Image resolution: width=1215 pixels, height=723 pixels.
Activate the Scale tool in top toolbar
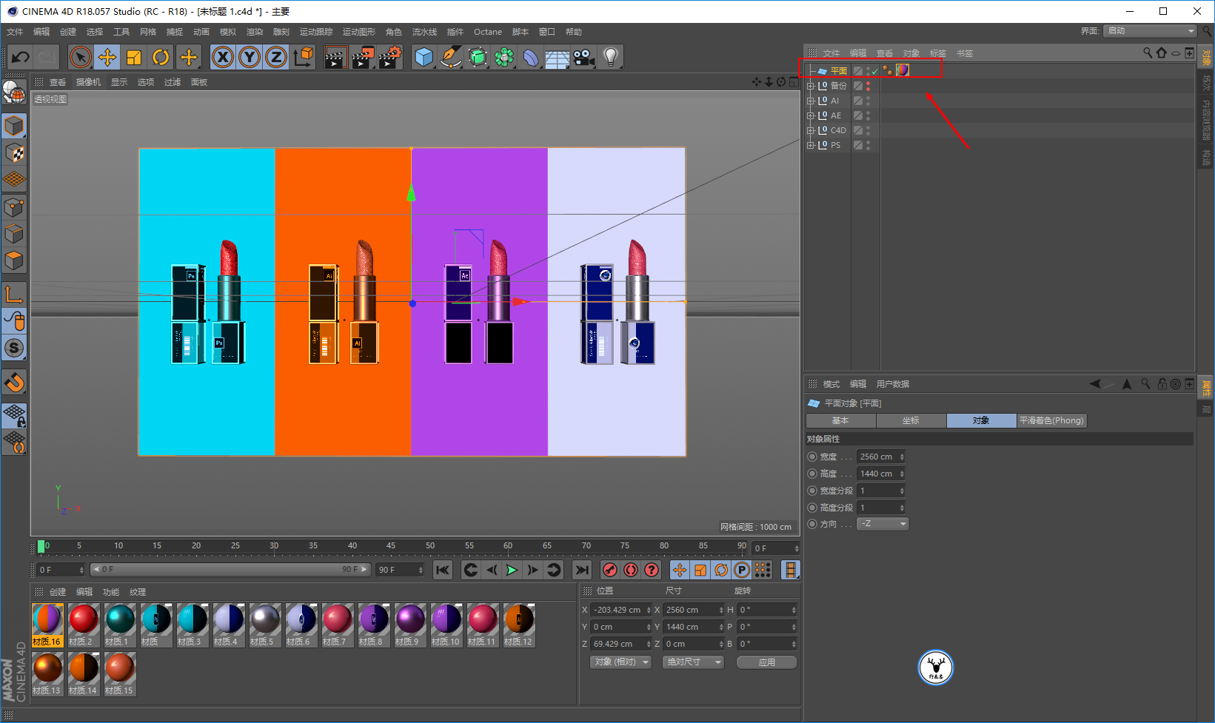click(x=134, y=57)
